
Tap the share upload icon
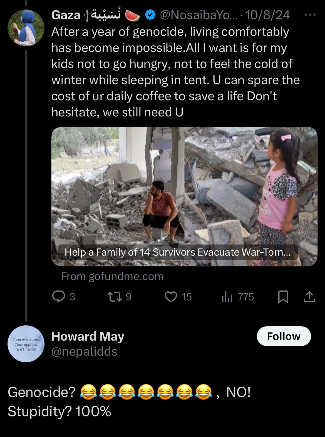(309, 297)
